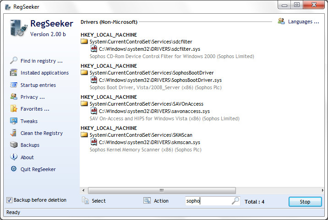
Task: Open the Privacy menu
Action: (33, 97)
